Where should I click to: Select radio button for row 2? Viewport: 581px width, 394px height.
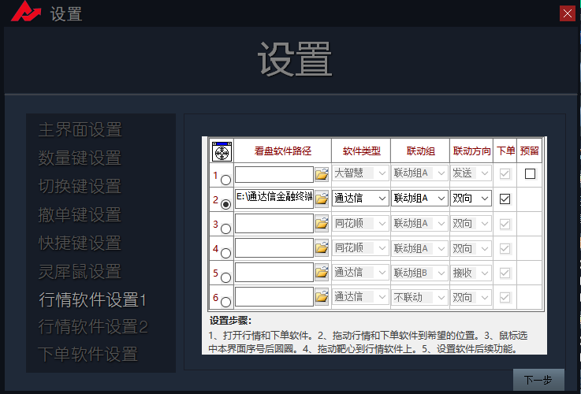[x=225, y=204]
